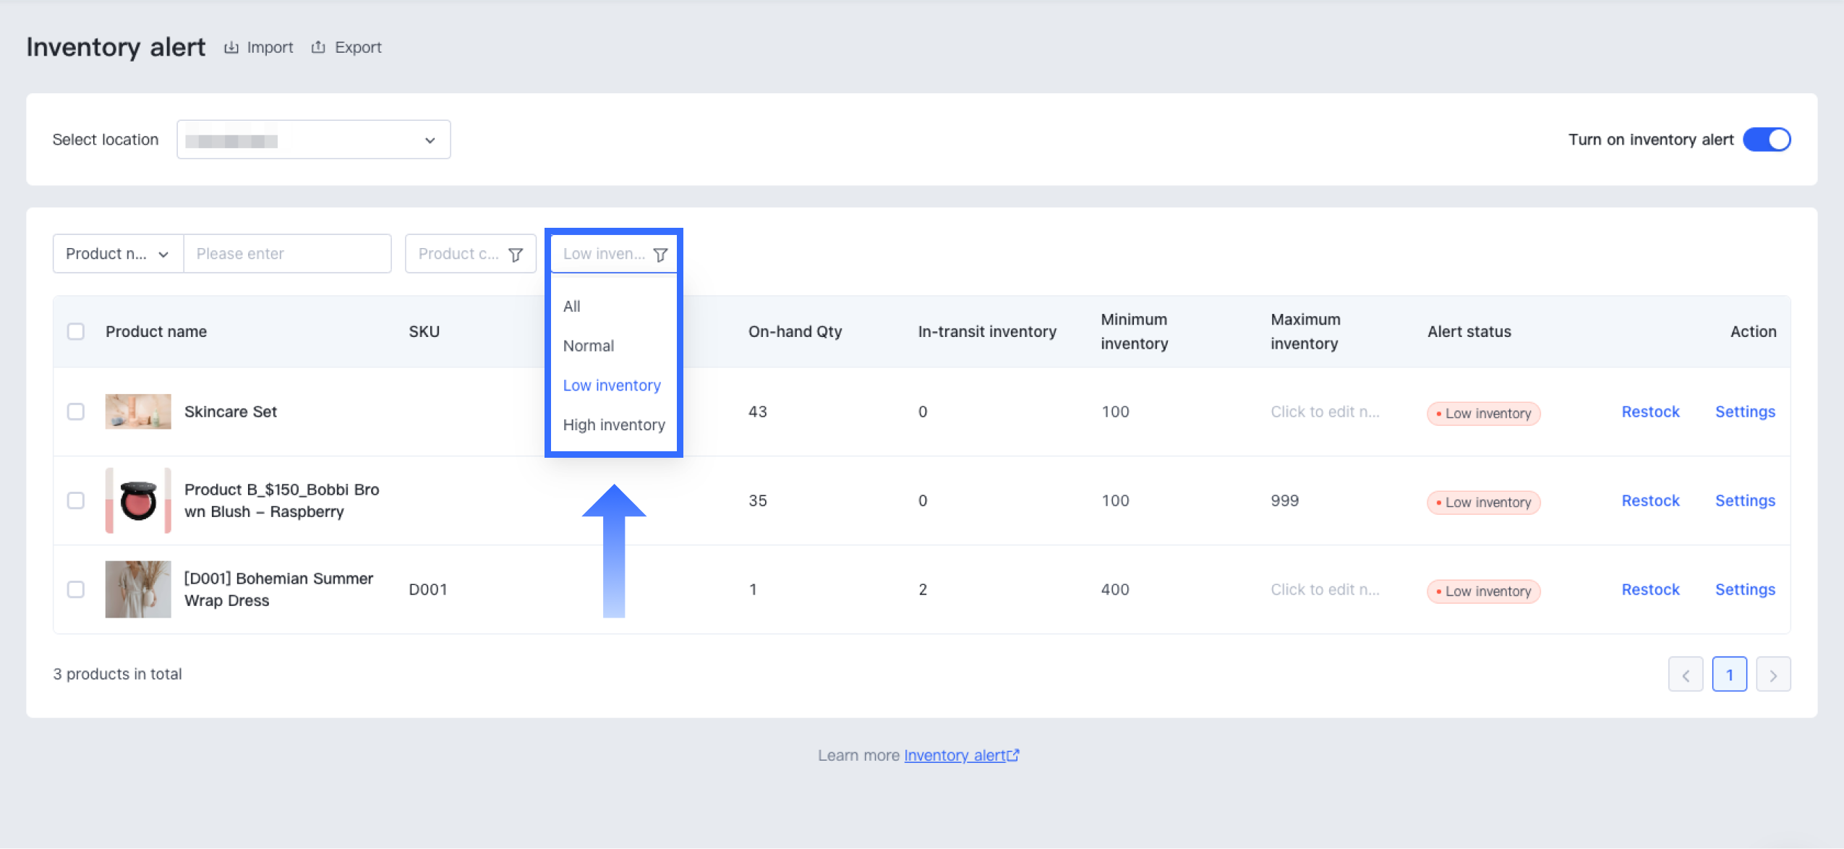Go to the previous page arrow
This screenshot has width=1844, height=849.
(1686, 675)
